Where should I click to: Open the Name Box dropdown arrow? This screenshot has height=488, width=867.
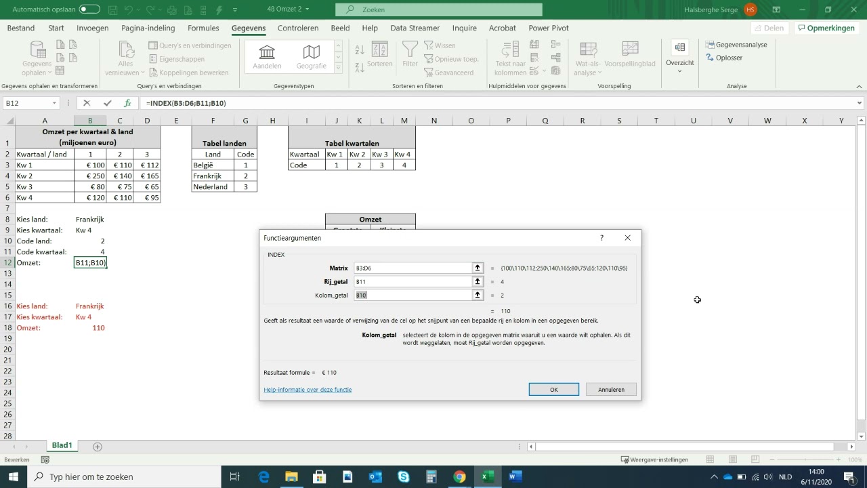[x=54, y=103]
